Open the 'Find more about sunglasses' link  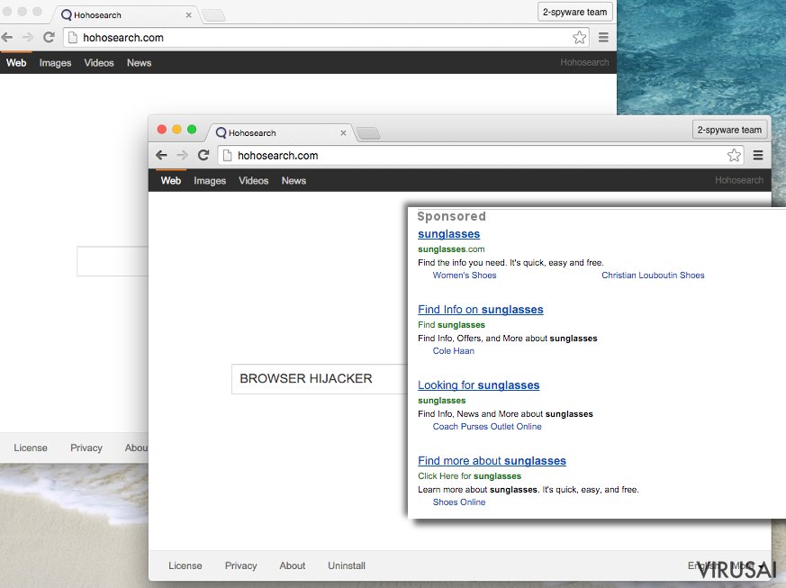coord(492,461)
